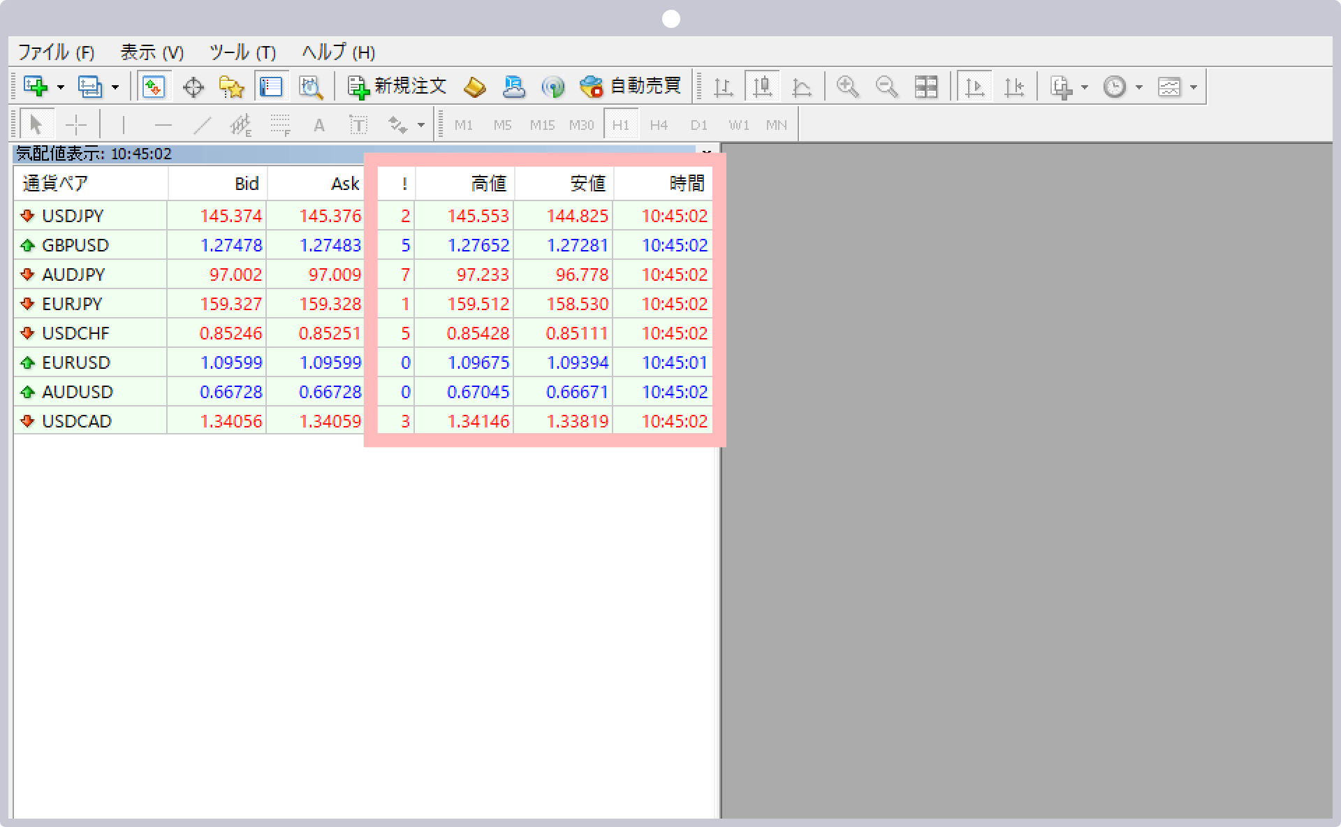Select the EURUSD symbol
Screen dimensions: 1341x827
76,363
